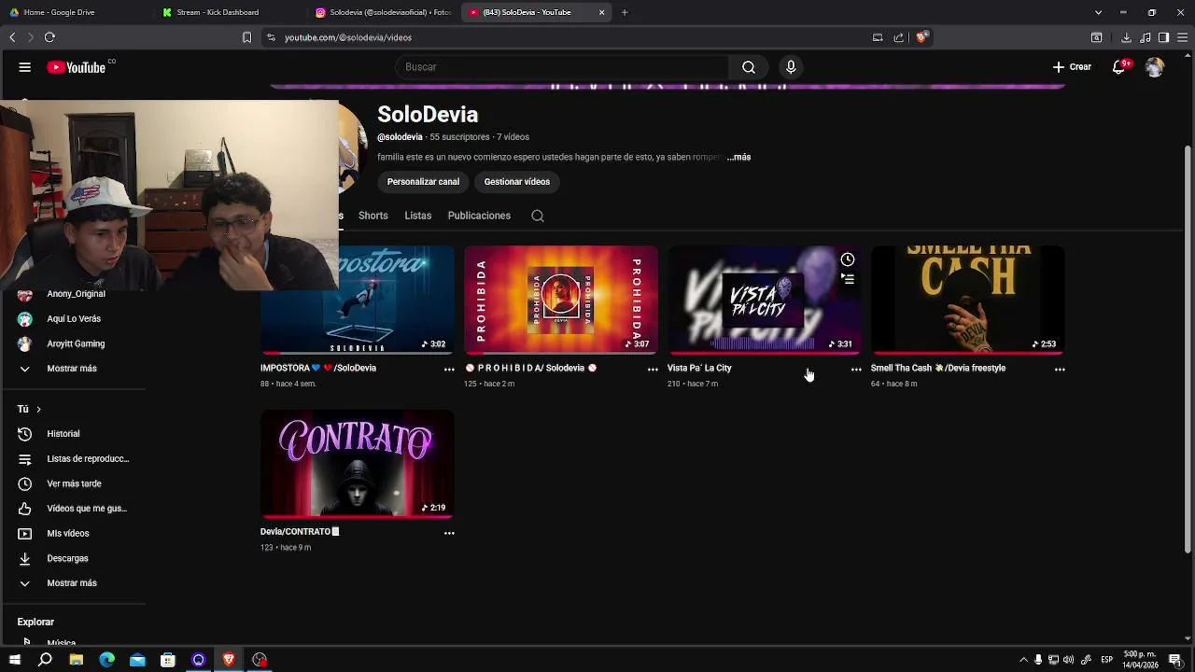Add Vista Pa' La City to queue
The width and height of the screenshot is (1195, 672).
point(847,279)
